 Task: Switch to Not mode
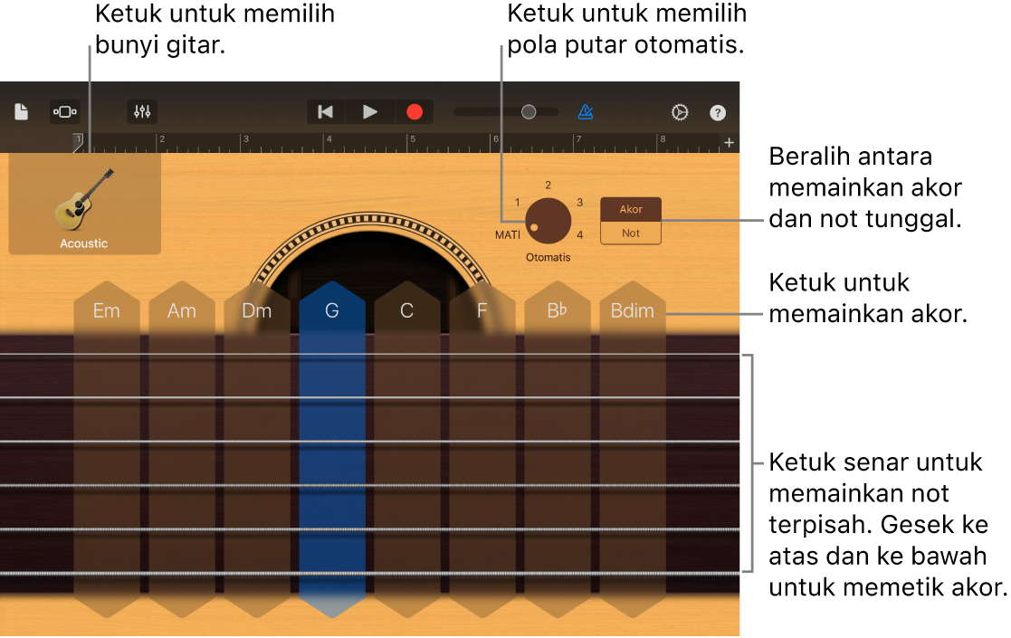coord(630,233)
